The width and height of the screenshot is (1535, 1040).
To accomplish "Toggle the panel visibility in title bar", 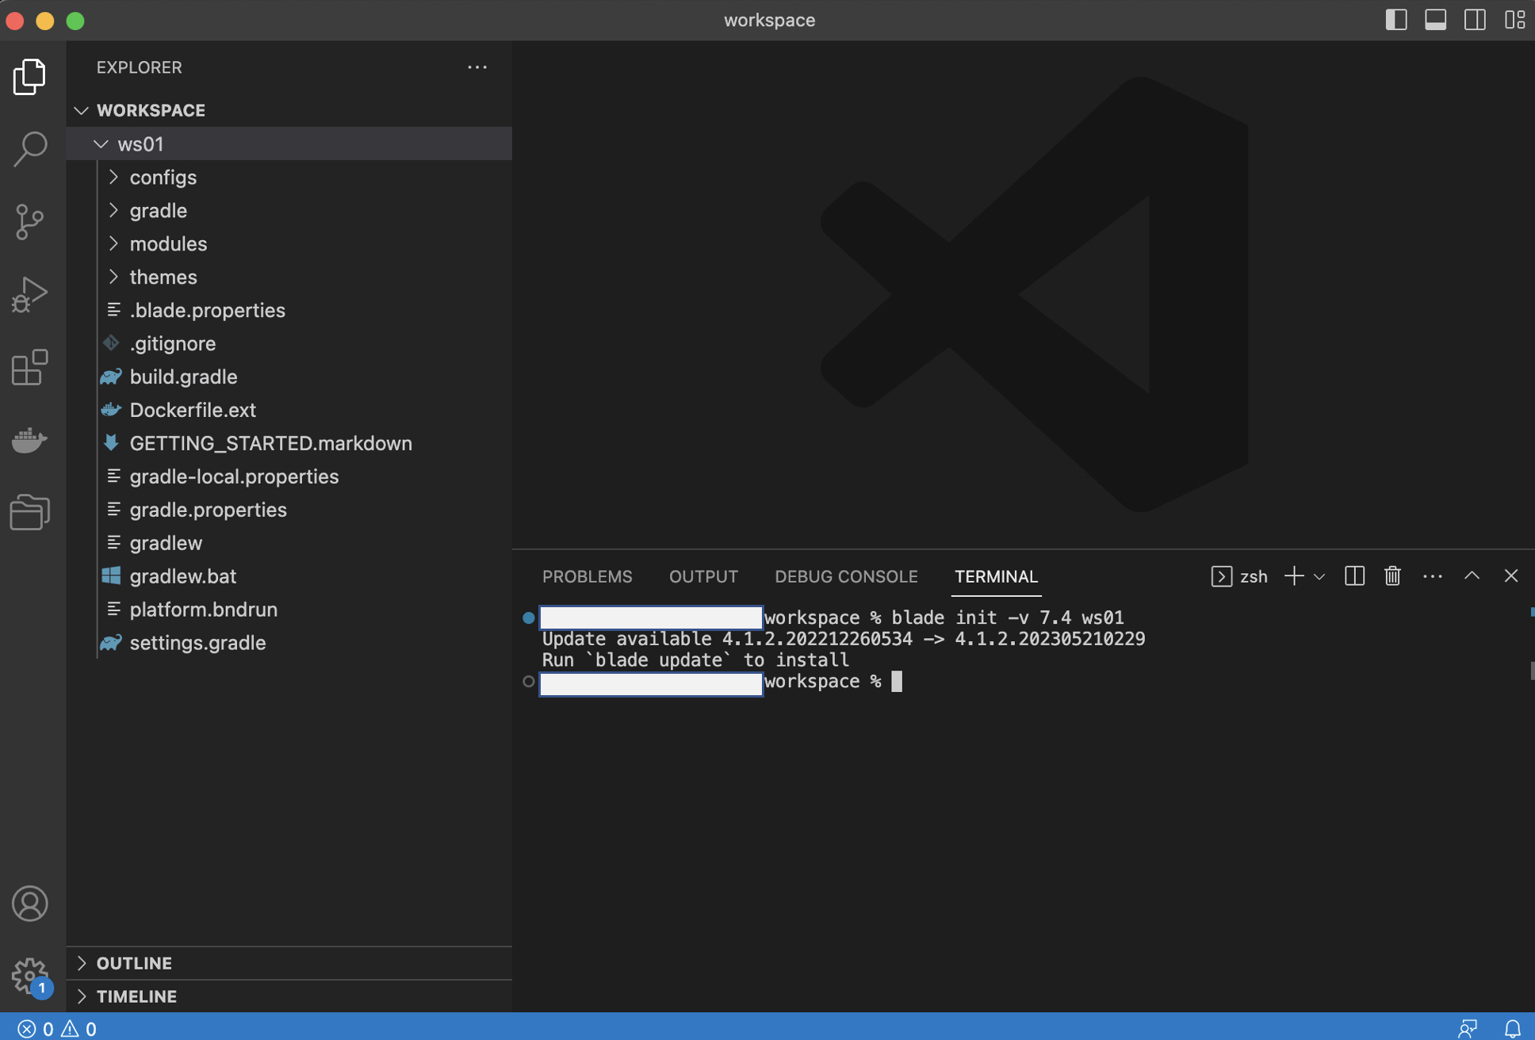I will (1436, 20).
